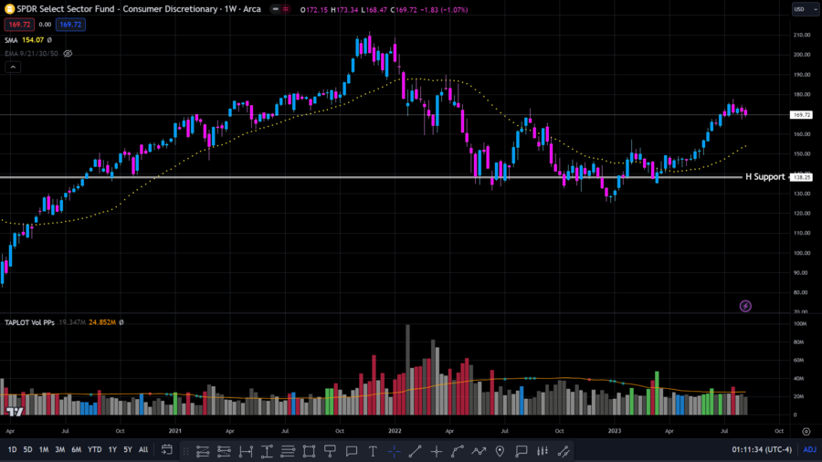The image size is (822, 462).
Task: Toggle ADJ adjusted data
Action: (x=810, y=449)
